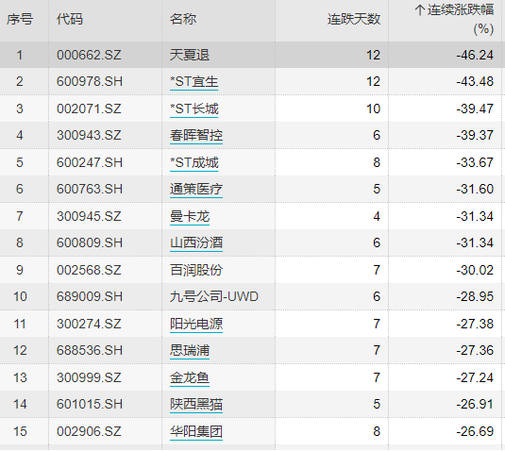The image size is (505, 451).
Task: Select stock code 300274.SZ
Action: pos(89,324)
